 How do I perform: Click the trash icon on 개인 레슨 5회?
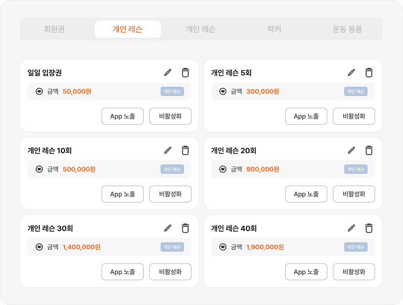click(x=369, y=72)
